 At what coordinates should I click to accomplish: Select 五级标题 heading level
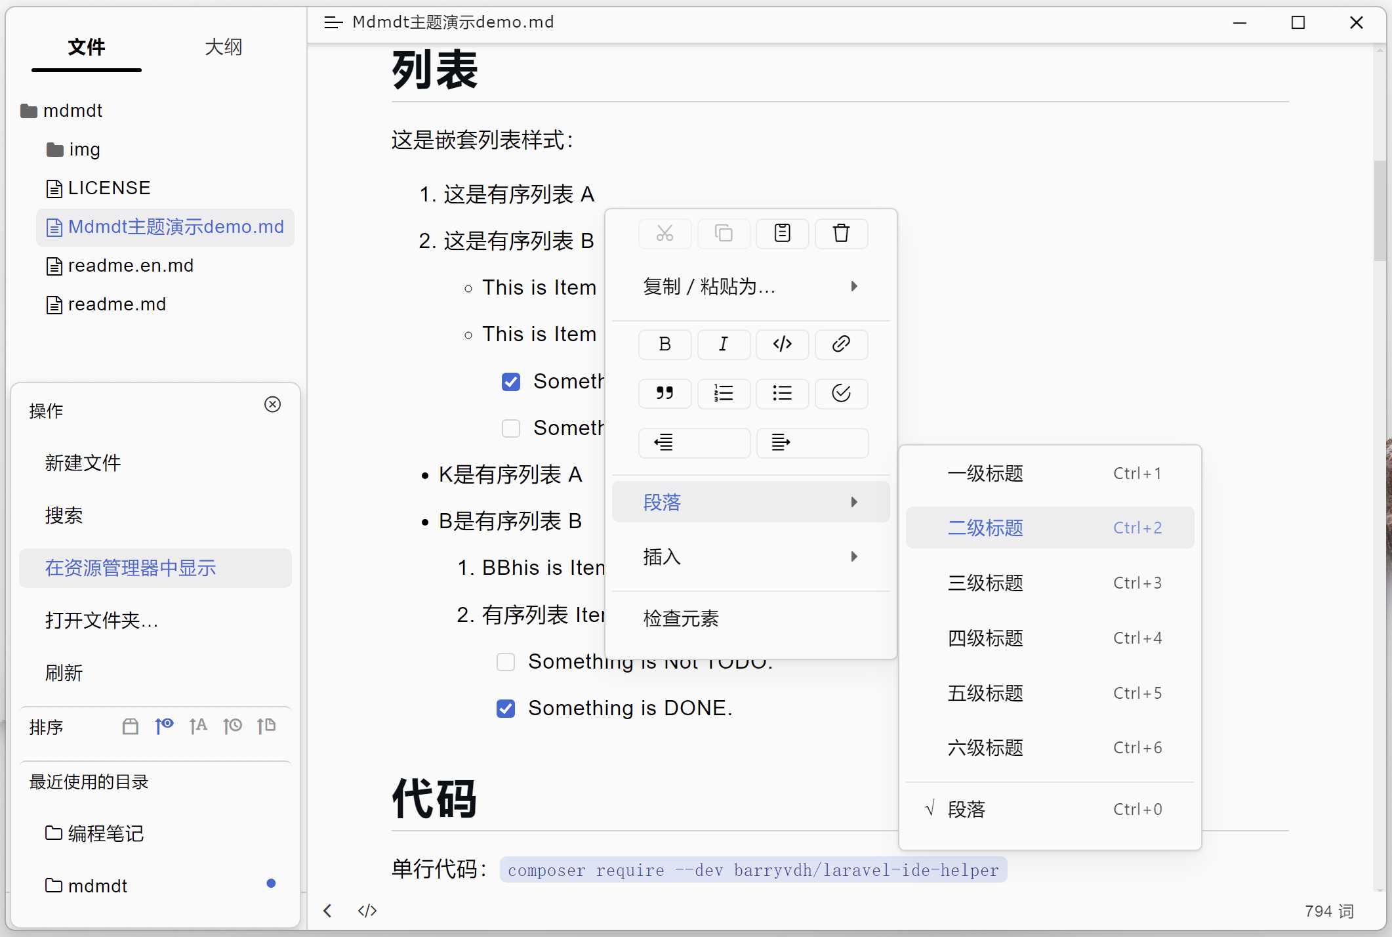click(x=1050, y=693)
